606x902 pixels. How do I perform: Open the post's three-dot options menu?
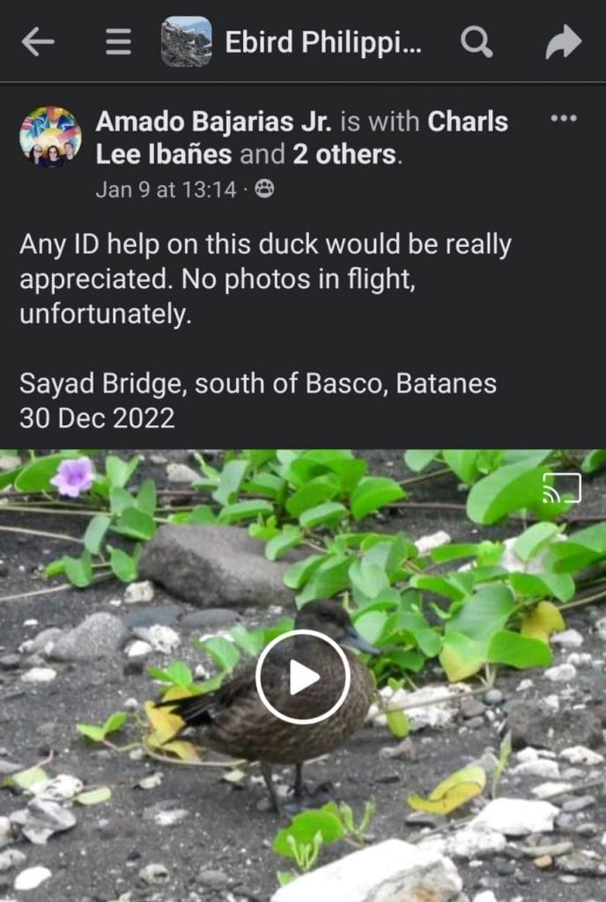click(x=563, y=119)
